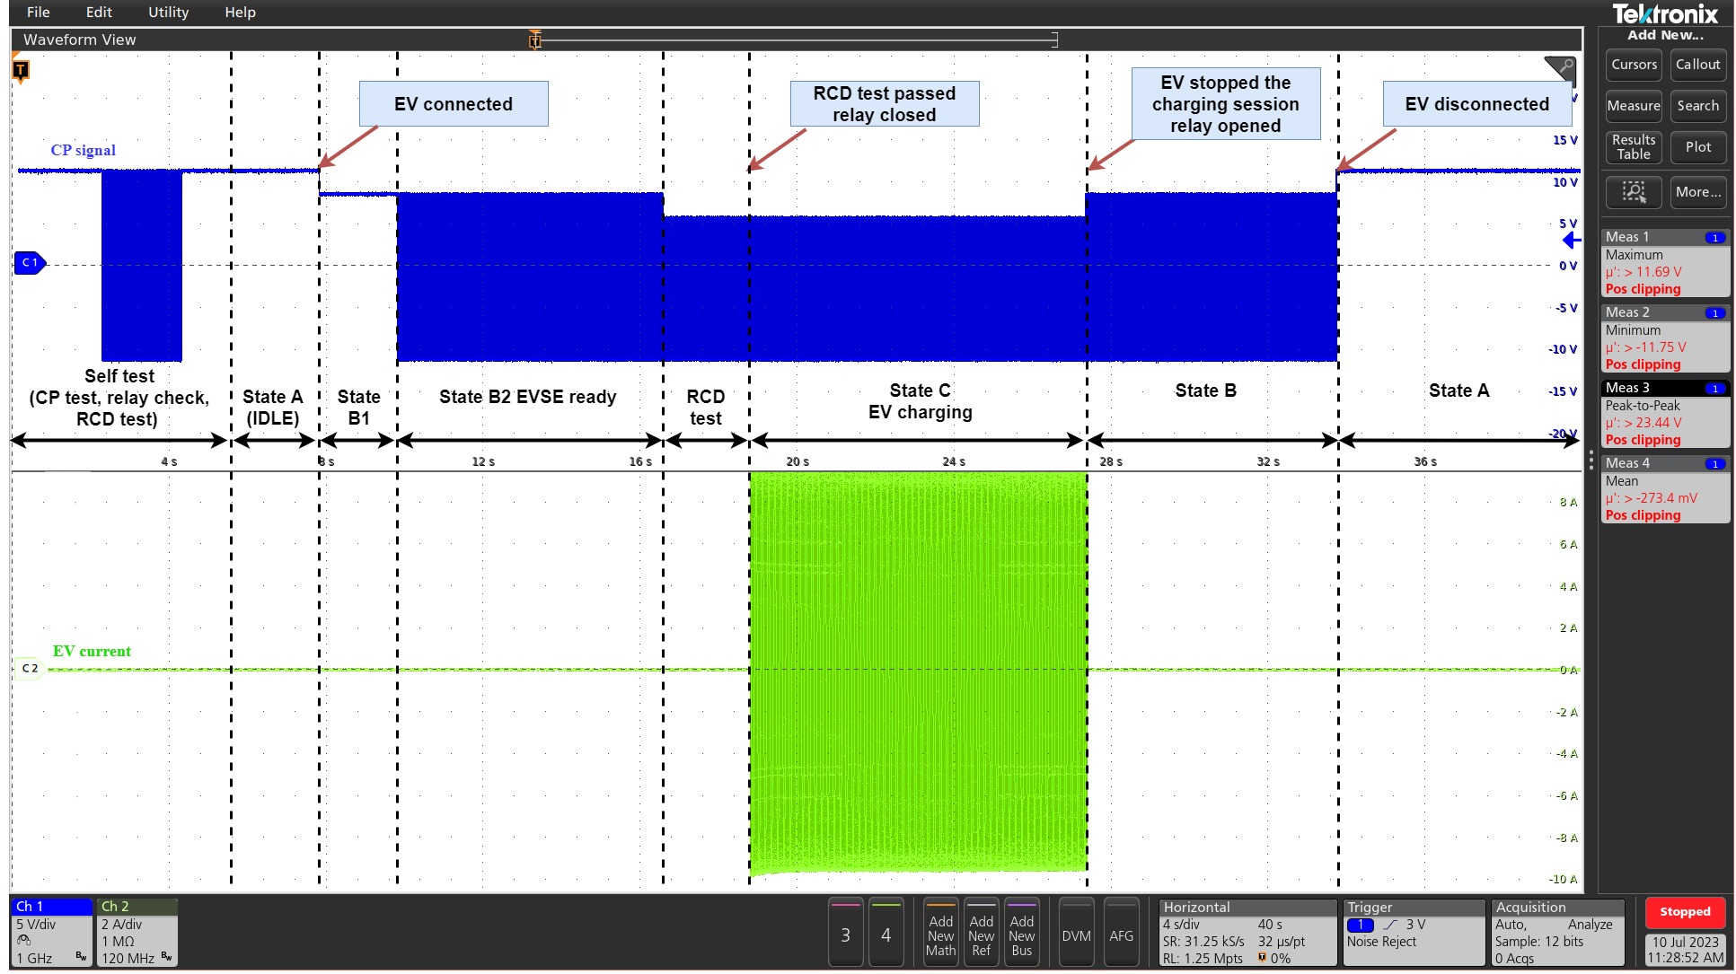Turn on channel 4 button
The height and width of the screenshot is (974, 1736).
tap(886, 935)
